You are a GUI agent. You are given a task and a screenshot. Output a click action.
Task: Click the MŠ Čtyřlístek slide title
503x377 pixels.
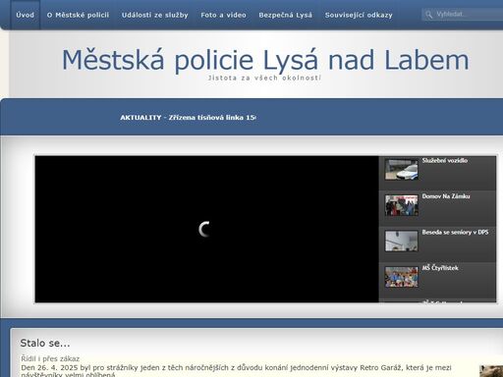coord(440,268)
